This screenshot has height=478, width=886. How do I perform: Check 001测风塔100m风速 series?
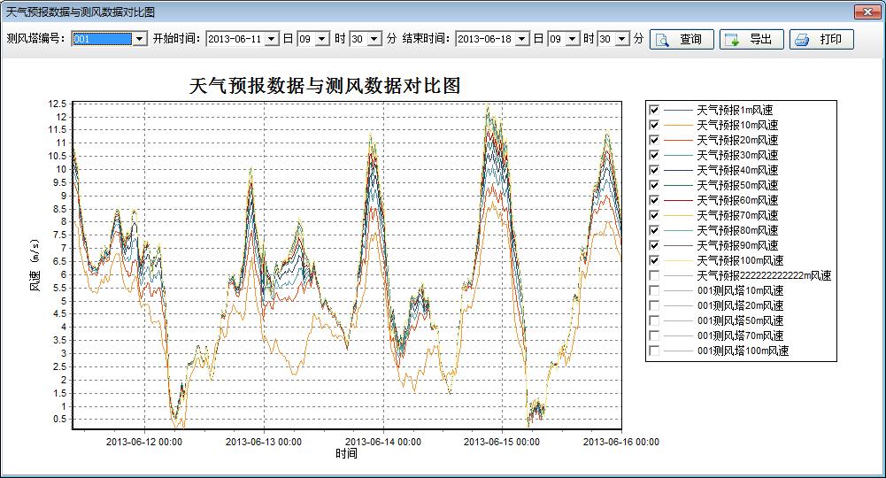(654, 351)
